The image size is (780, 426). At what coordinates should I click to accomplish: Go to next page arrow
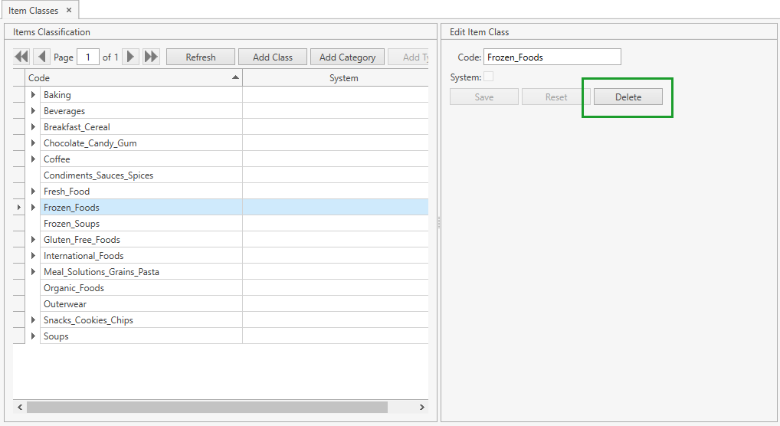click(x=131, y=57)
